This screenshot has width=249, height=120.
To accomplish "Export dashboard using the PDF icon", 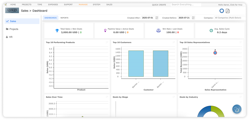I will click(x=228, y=11).
